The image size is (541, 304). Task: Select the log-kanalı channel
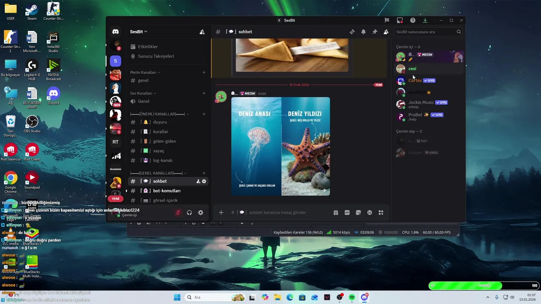pyautogui.click(x=168, y=160)
